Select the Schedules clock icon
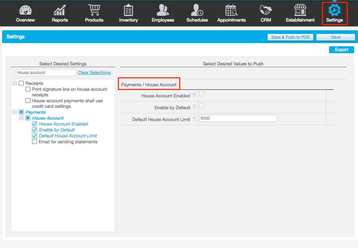The height and width of the screenshot is (248, 358). 197,10
